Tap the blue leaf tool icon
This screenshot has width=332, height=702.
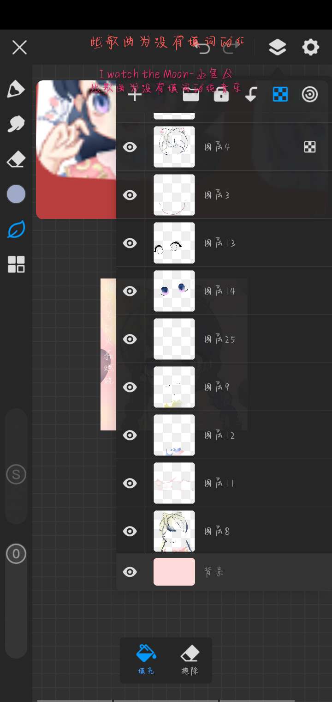point(16,230)
